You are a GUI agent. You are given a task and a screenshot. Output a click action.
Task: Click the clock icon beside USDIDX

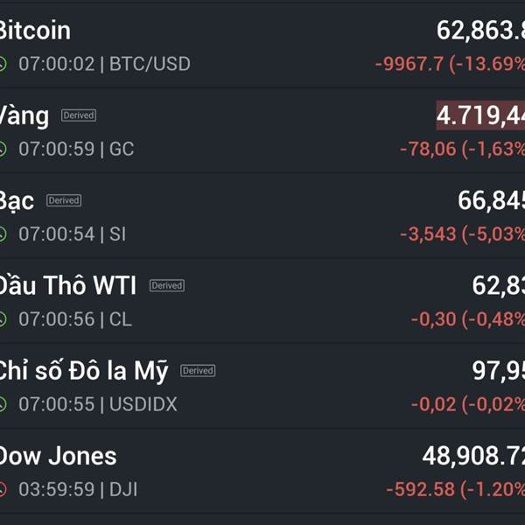pos(3,404)
